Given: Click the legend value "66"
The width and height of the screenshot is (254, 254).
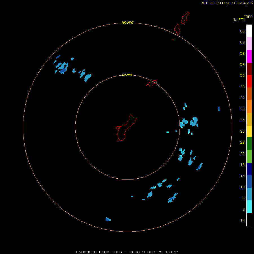Looking at the screenshot, I should pos(242,31).
